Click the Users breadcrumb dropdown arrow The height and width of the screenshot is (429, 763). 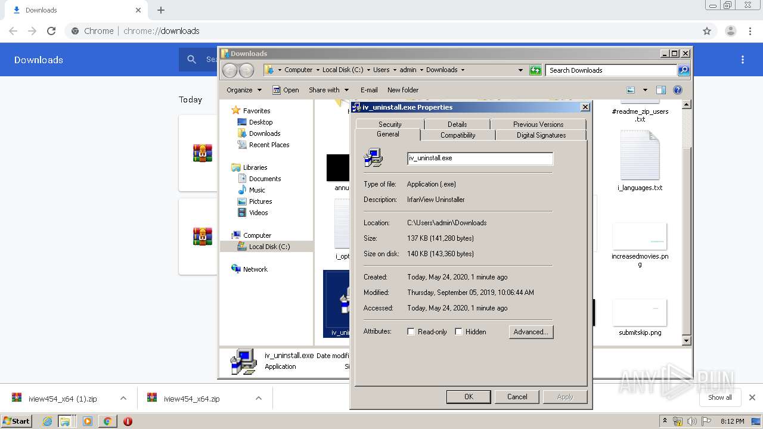395,70
